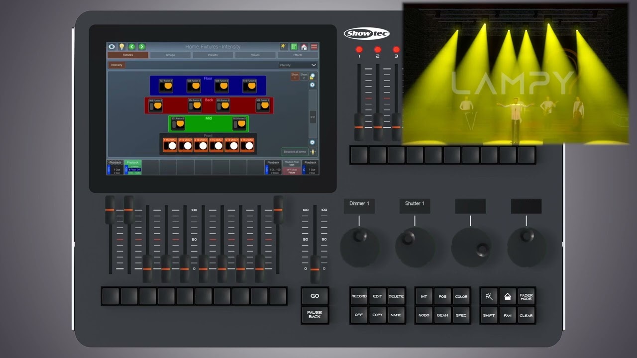Viewport: 637px width, 358px height.
Task: Click the INT attribute key
Action: point(424,297)
